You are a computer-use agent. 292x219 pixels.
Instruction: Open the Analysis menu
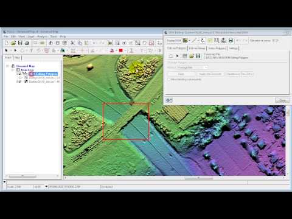pyautogui.click(x=42, y=36)
